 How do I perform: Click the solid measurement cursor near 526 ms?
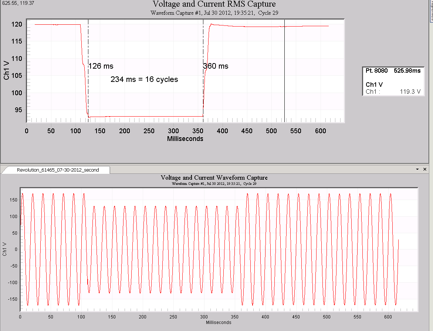[x=284, y=74]
